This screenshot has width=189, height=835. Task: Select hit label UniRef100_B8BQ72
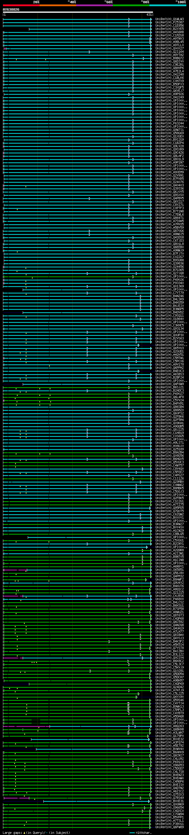(x=170, y=58)
